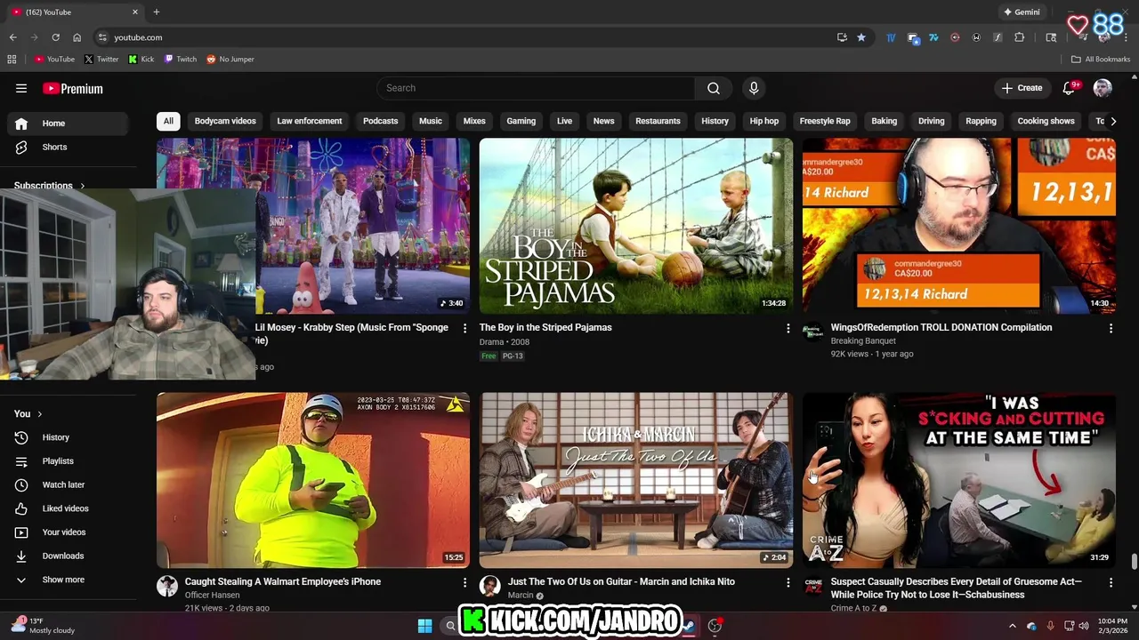Open Liked videos in sidebar
The image size is (1139, 640).
point(68,508)
